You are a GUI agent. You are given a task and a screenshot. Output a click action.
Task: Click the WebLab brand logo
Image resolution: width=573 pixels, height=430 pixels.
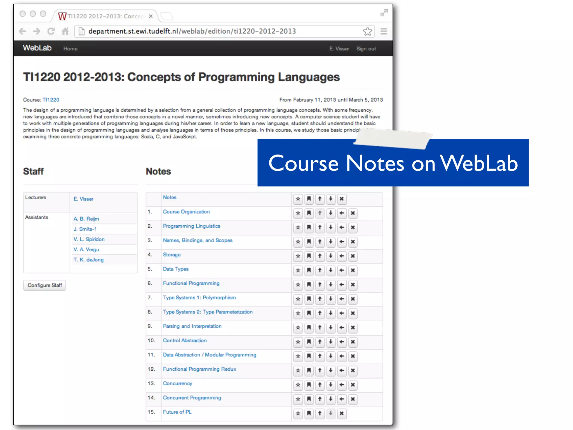coord(37,48)
